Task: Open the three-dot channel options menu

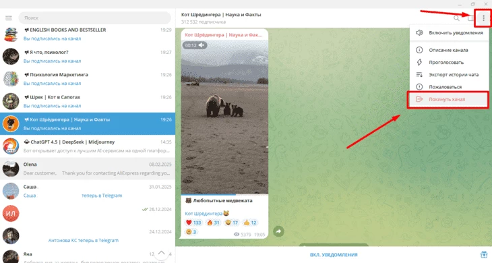Action: pyautogui.click(x=483, y=18)
